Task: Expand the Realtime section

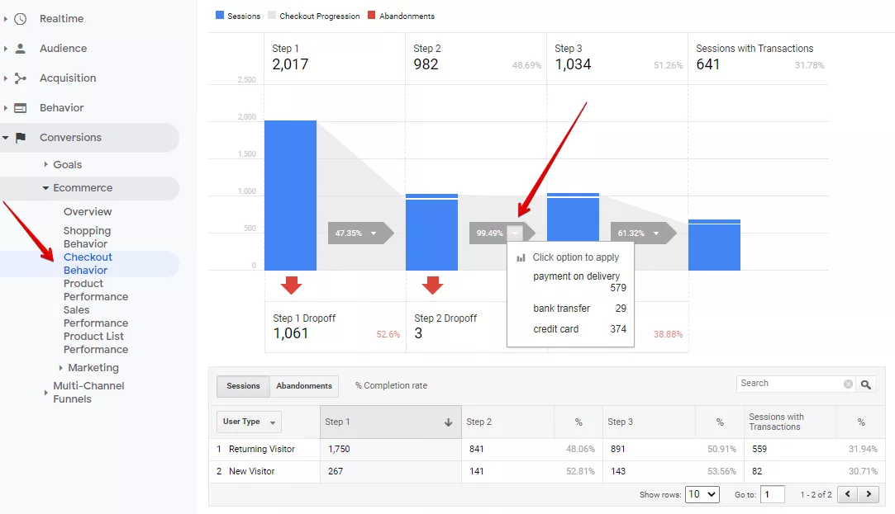Action: pos(5,19)
